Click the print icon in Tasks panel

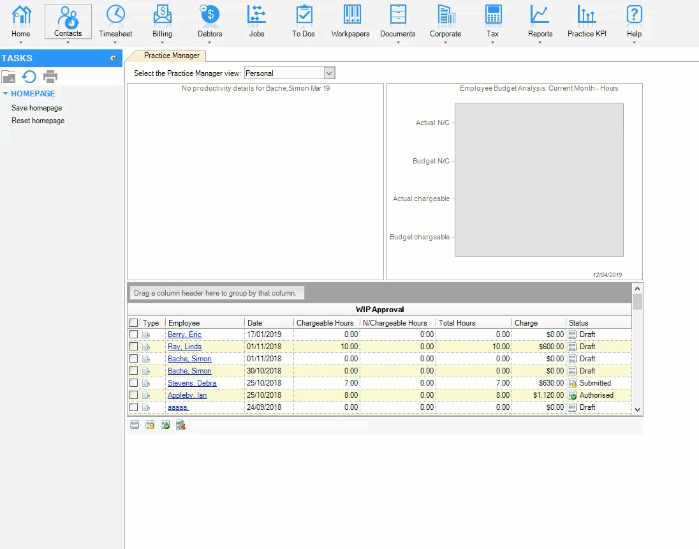(x=50, y=77)
